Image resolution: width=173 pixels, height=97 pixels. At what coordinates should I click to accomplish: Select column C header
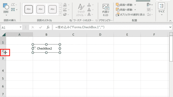73,34
